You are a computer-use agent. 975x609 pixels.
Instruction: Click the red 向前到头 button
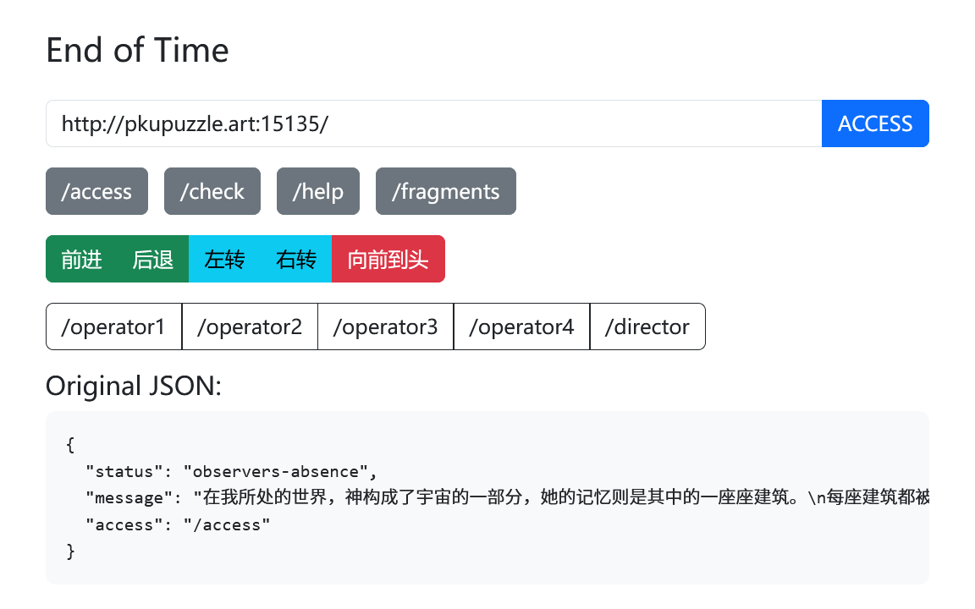click(388, 259)
